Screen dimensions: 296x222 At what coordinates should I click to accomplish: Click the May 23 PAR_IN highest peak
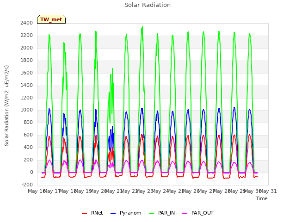142,27
